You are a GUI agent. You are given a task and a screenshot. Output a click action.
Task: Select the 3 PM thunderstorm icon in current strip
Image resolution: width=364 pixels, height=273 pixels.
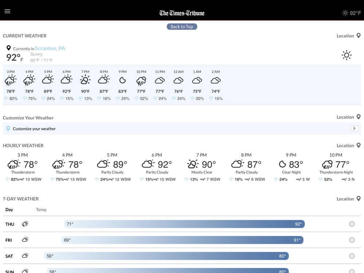pos(11,80)
